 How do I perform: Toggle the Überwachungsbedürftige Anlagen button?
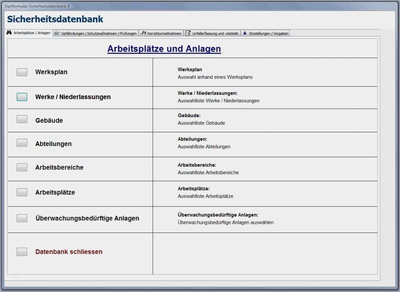(21, 218)
